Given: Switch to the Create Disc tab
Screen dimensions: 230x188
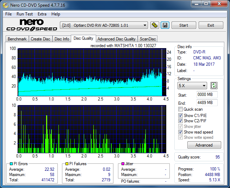Looking at the screenshot, I should click(41, 39).
